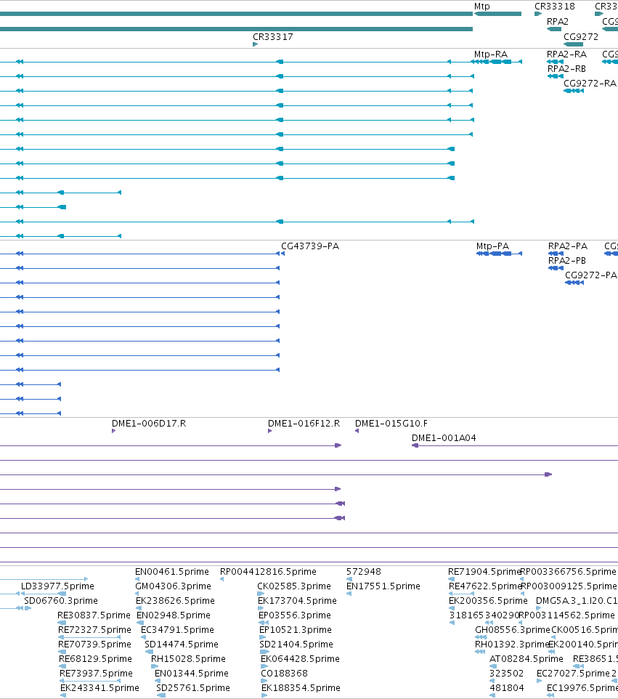Select the 318165 feature label

point(466,615)
